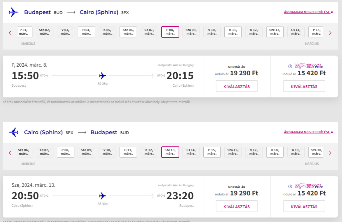Select outbound date Sze 13, márc.
Image resolution: width=342 pixels, height=222 pixels.
click(275, 32)
